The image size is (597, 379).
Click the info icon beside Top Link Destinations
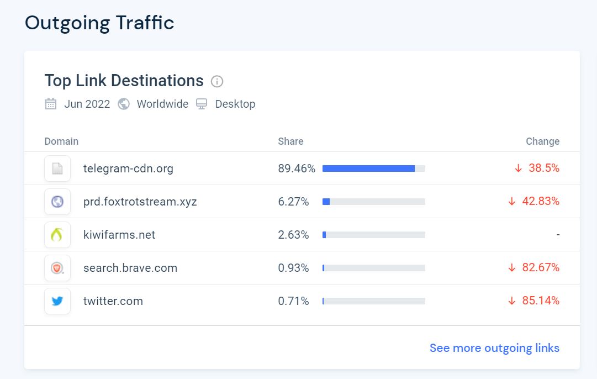(217, 81)
